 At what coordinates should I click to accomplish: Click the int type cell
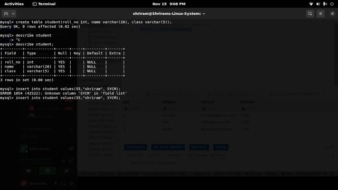30,62
